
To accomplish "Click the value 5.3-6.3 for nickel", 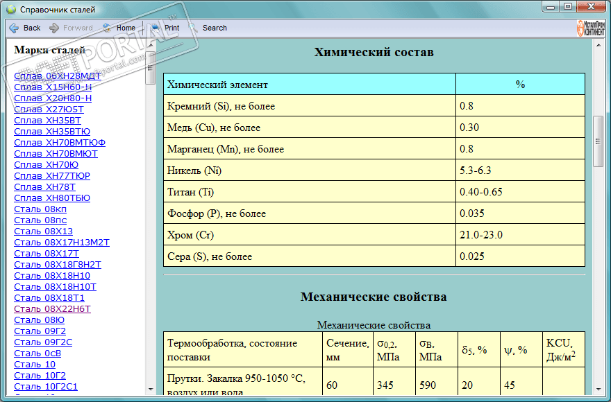I will point(476,171).
